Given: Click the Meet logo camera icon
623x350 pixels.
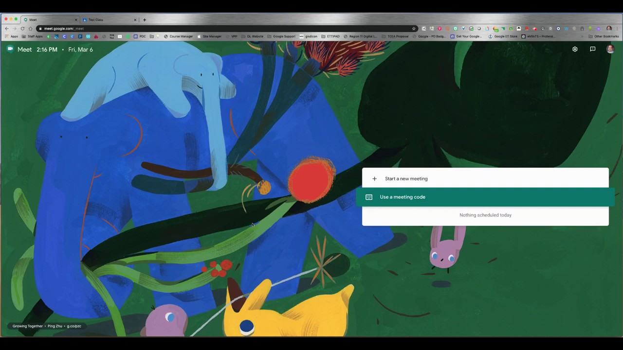Looking at the screenshot, I should 10,49.
